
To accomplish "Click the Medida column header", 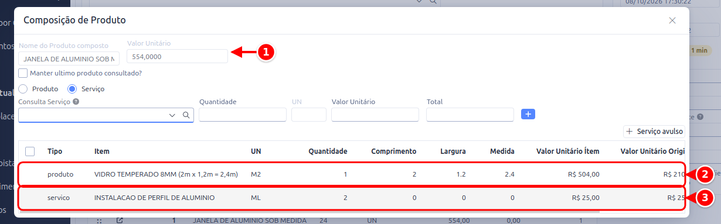I will pyautogui.click(x=502, y=151).
